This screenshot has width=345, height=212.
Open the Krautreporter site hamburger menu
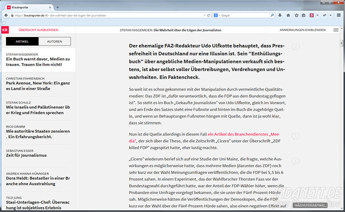click(x=336, y=30)
